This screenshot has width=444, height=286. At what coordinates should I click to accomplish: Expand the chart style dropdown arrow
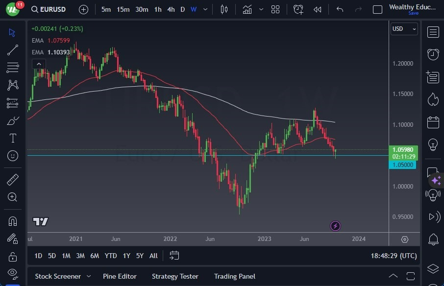point(261,9)
